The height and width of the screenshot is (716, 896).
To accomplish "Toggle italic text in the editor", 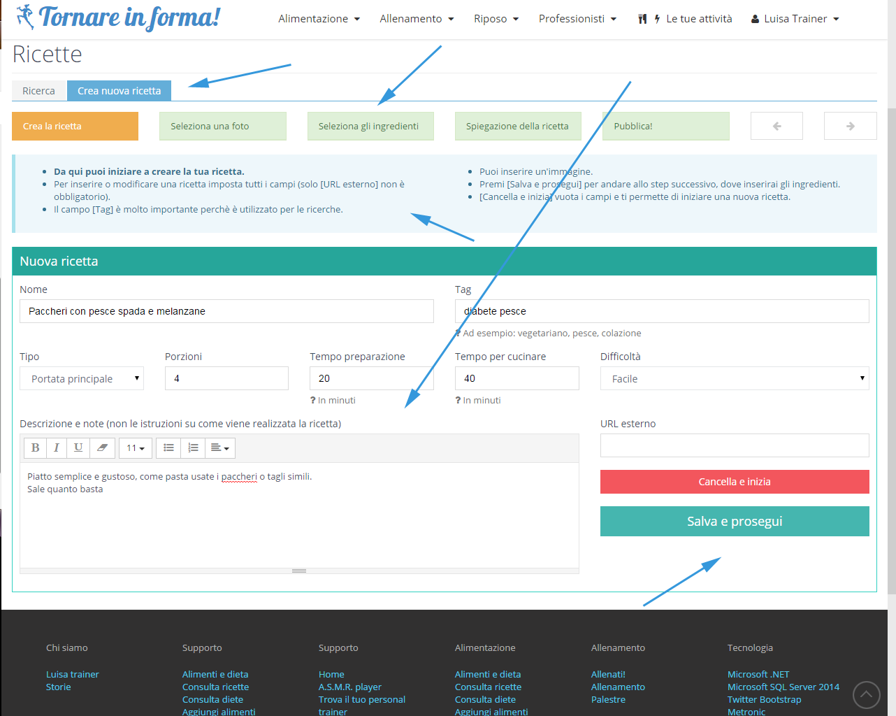I will point(57,448).
